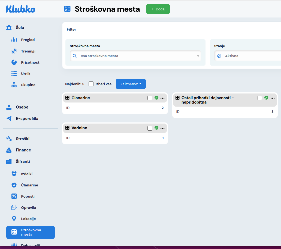The image size is (281, 249).
Task: Go to Finance in the sidebar
Action: (23, 150)
